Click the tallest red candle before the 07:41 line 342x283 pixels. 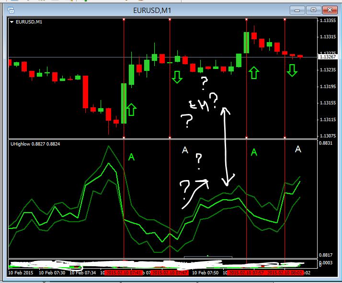pos(85,92)
